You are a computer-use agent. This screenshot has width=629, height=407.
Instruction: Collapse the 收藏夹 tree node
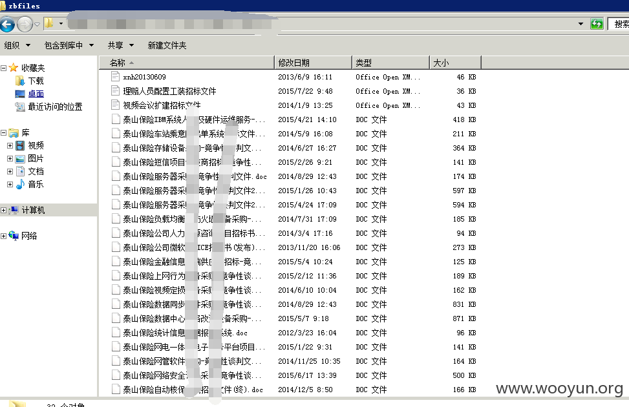[4, 68]
